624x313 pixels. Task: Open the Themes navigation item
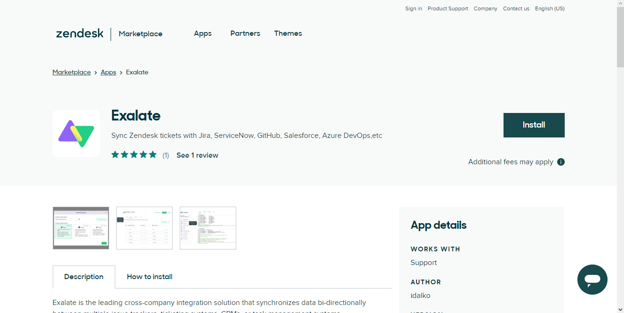click(288, 33)
